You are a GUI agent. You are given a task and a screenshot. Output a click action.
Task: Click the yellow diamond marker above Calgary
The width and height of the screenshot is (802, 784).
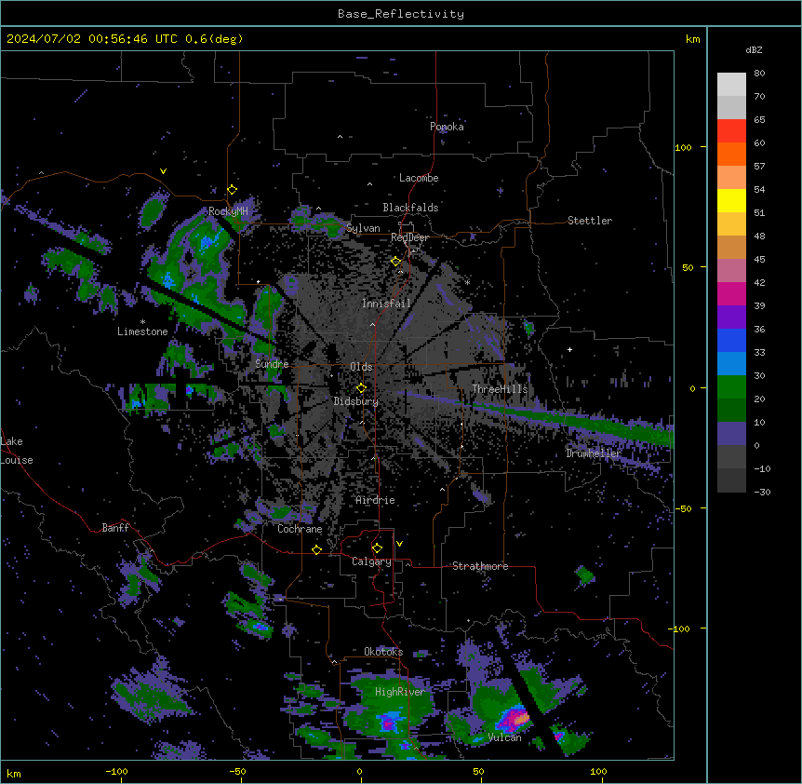(x=377, y=548)
